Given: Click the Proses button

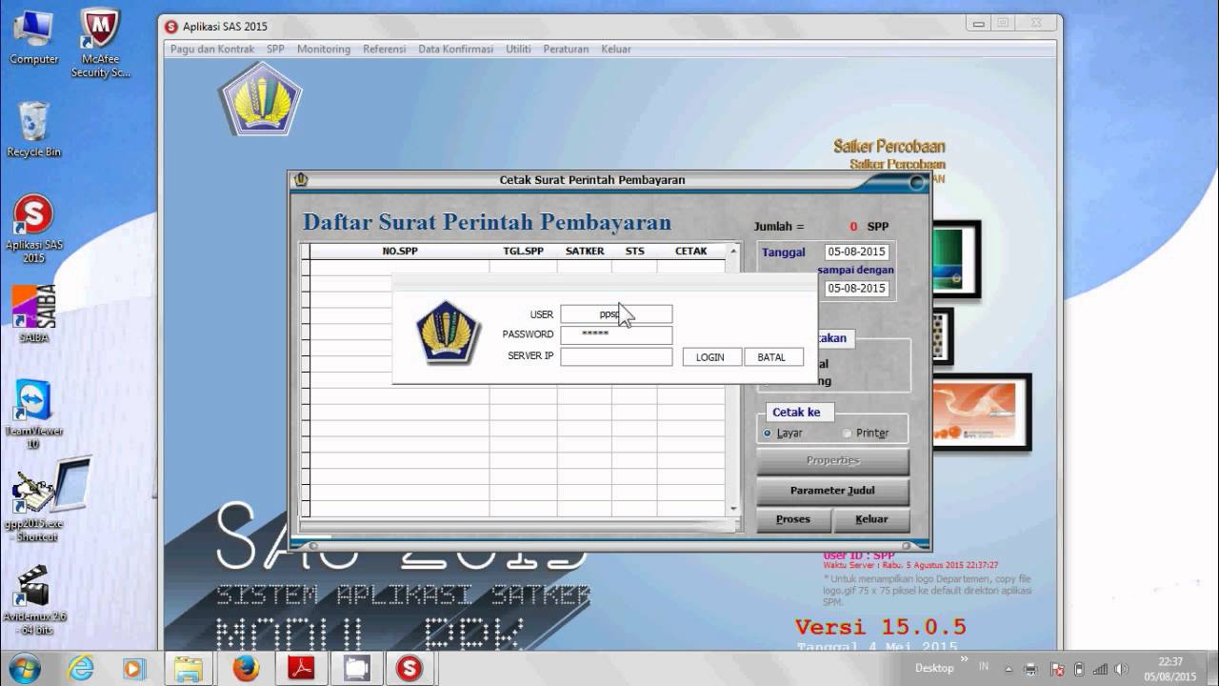Looking at the screenshot, I should 793,519.
